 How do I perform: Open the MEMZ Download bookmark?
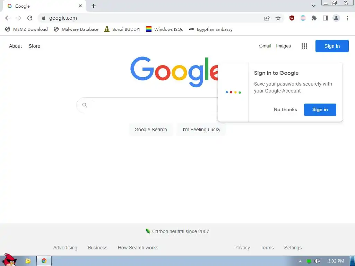[x=26, y=29]
